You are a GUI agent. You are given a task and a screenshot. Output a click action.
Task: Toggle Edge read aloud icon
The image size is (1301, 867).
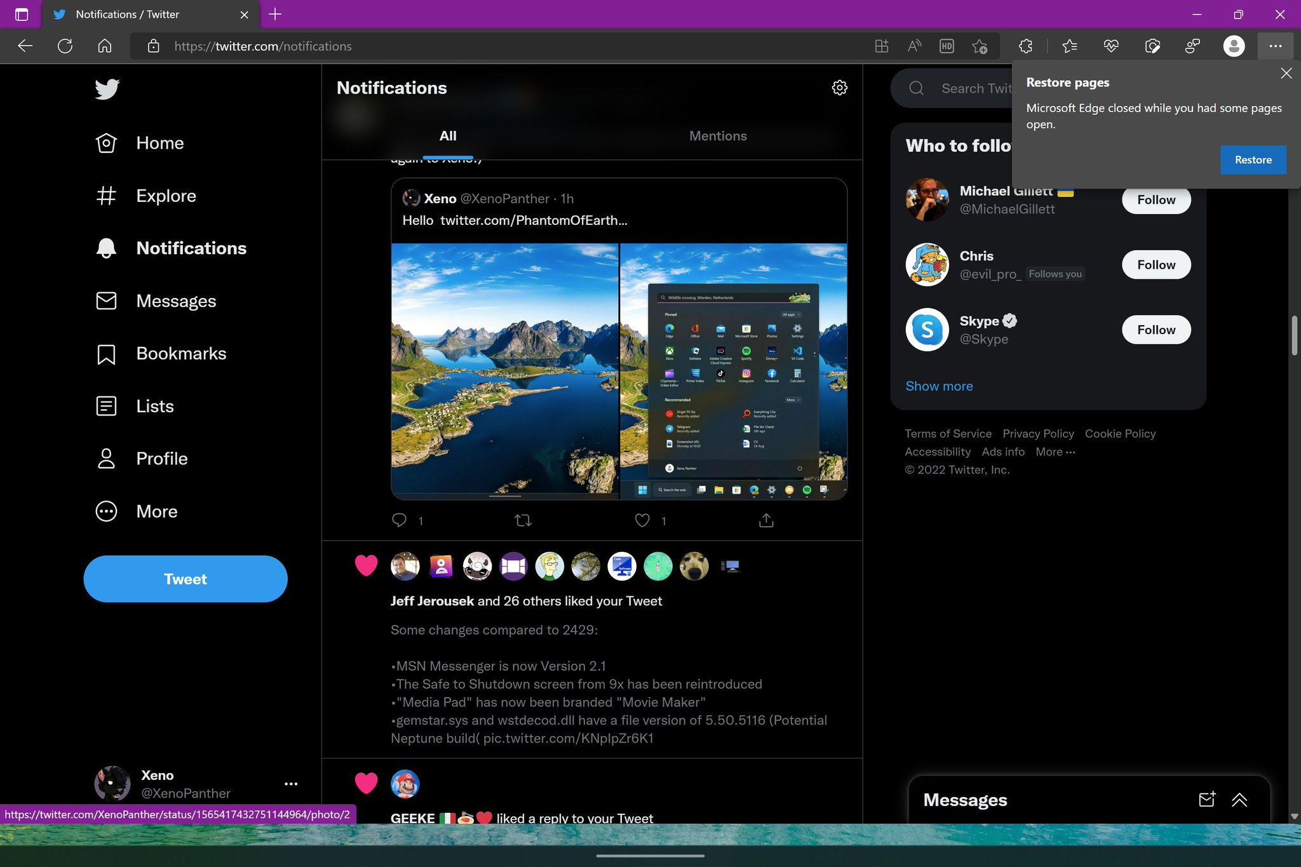(x=914, y=46)
